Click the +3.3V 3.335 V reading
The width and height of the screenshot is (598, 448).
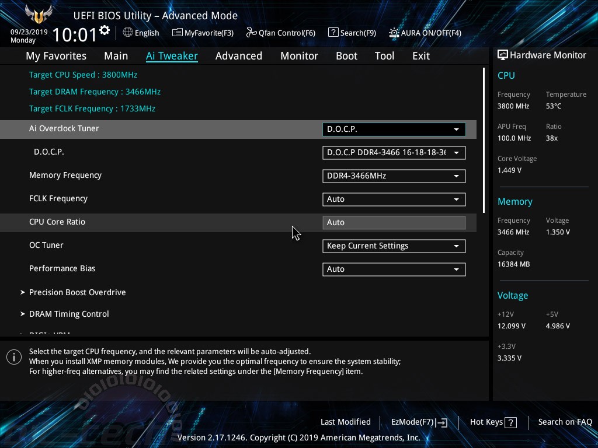pyautogui.click(x=509, y=358)
